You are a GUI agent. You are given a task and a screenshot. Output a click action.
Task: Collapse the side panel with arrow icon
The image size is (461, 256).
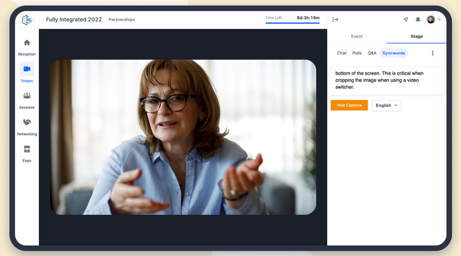(336, 20)
